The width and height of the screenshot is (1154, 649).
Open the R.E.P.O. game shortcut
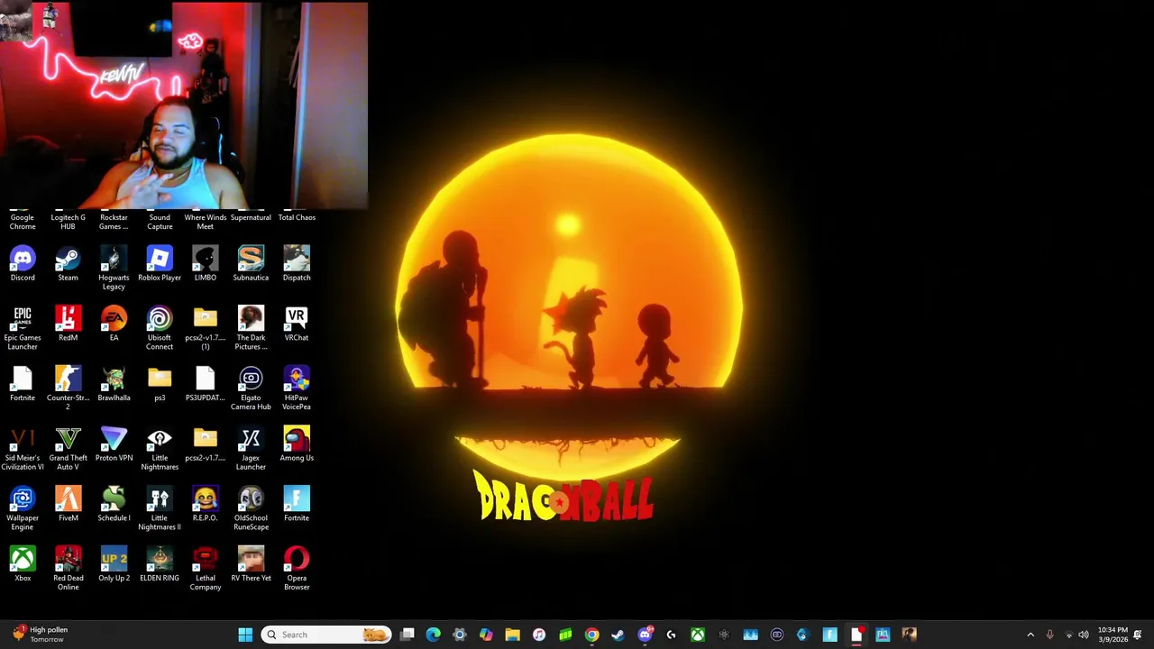(206, 504)
